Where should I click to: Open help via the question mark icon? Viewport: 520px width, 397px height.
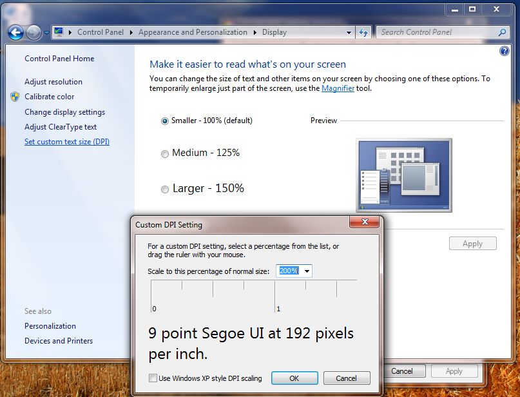pos(504,50)
